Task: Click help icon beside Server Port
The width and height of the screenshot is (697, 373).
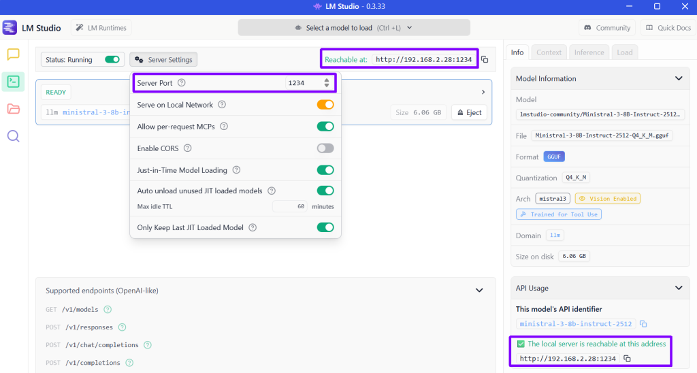Action: [x=181, y=83]
